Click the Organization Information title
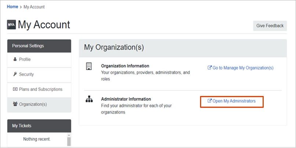 pos(125,66)
